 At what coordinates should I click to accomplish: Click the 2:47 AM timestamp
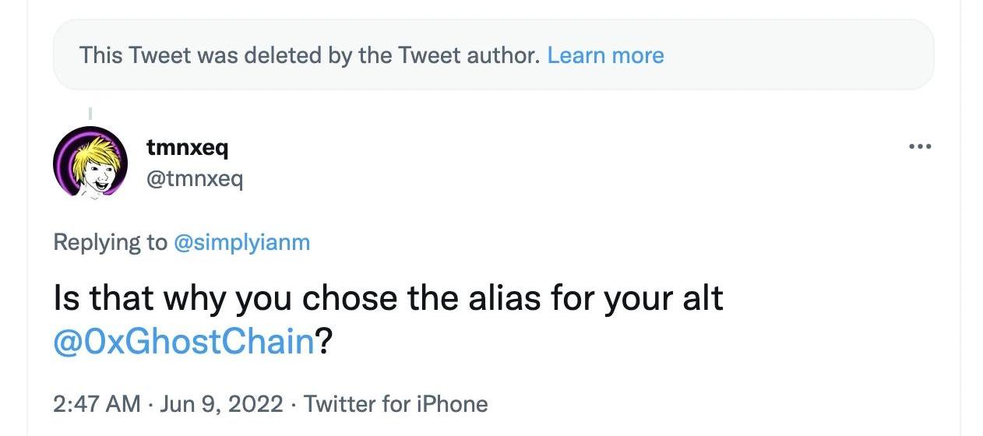click(x=97, y=404)
